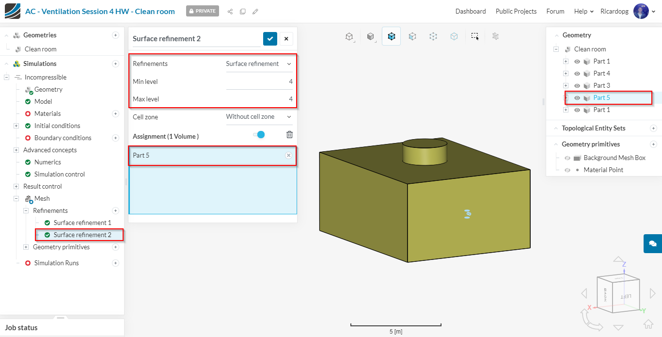This screenshot has height=337, width=662.
Task: Click the Min level input field
Action: [259, 82]
